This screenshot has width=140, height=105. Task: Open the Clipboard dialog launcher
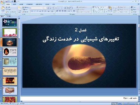pyautogui.click(x=16, y=14)
